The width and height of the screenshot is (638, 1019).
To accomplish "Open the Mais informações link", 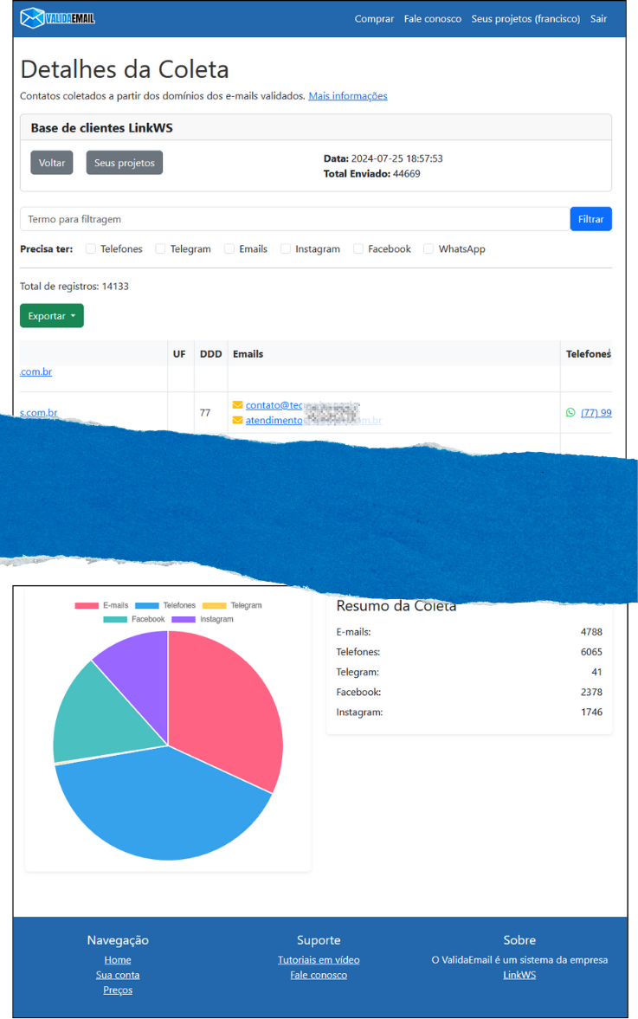I will tap(347, 96).
